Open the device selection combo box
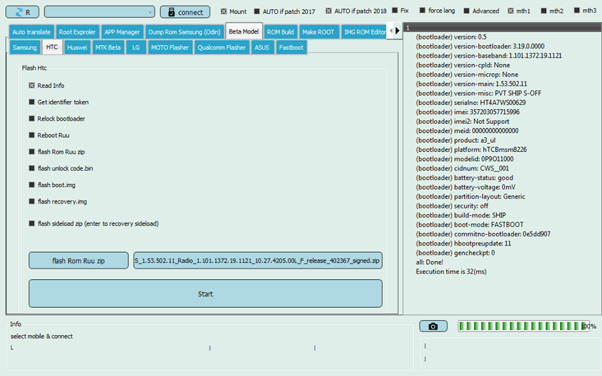Screen dimensions: 602x376 click(100, 11)
